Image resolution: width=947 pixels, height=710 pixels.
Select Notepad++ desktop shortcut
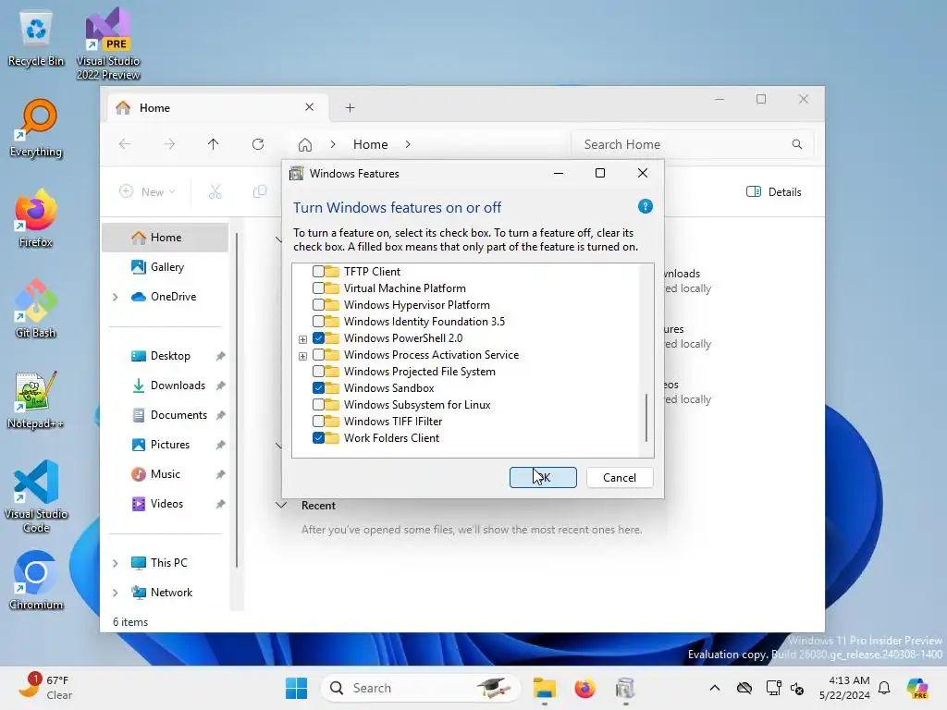pos(36,399)
